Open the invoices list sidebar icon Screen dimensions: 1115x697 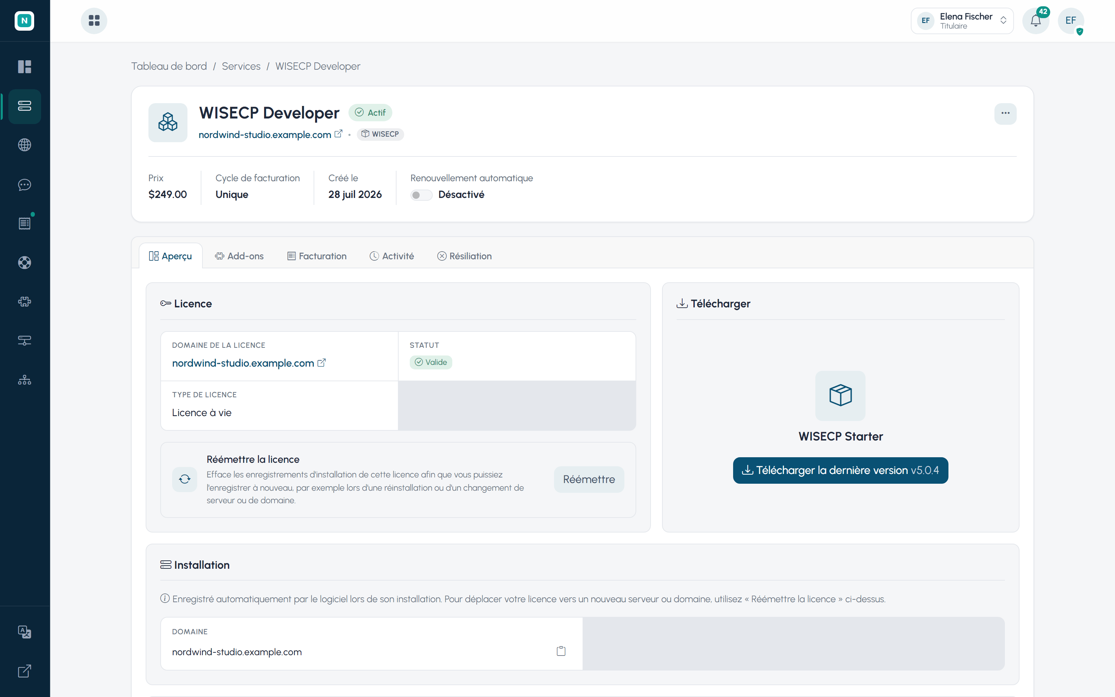pyautogui.click(x=24, y=224)
